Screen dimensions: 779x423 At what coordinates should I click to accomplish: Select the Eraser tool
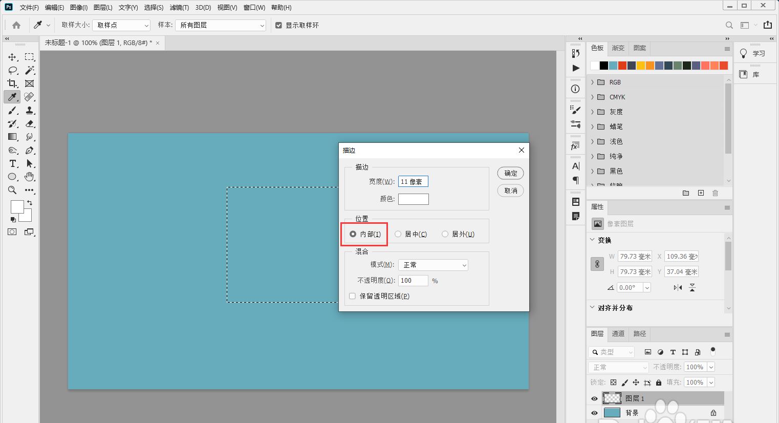tap(30, 123)
